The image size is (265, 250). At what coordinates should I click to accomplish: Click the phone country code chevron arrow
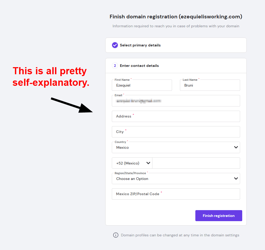click(148, 163)
